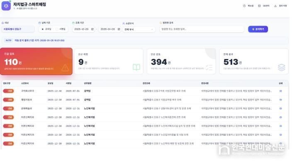292x164 pixels.
Task: Click the eye icon in the 행정지원과 row
Action: 281,100
